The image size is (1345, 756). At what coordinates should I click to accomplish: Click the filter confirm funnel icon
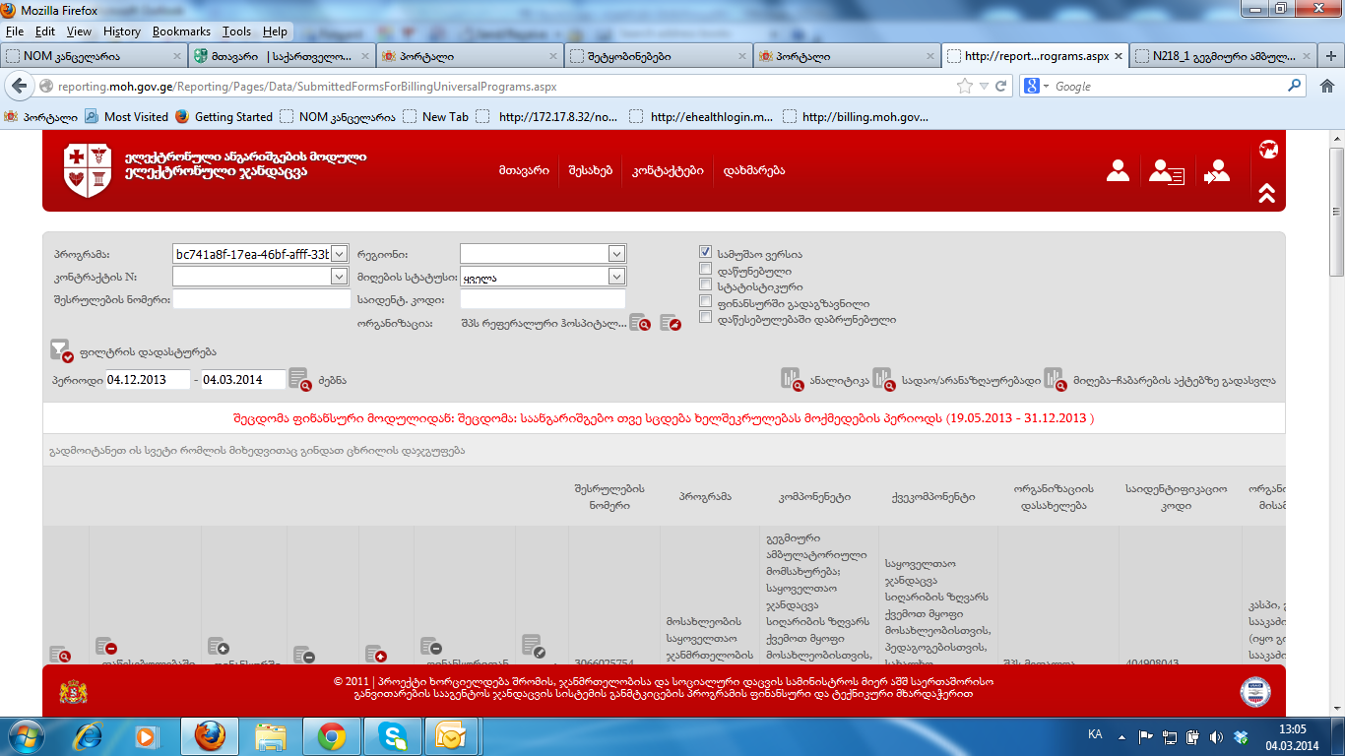pos(61,350)
